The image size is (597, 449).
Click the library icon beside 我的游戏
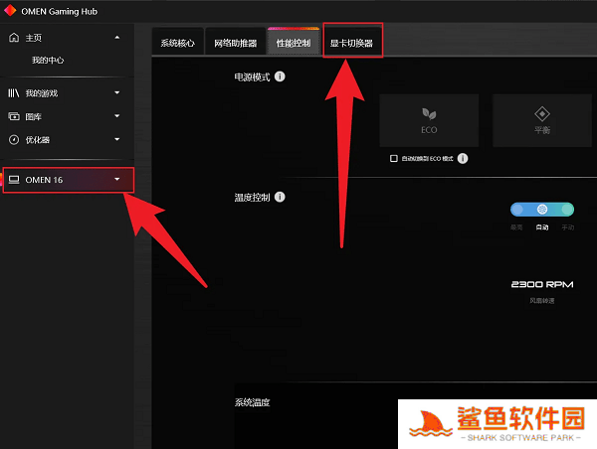point(14,93)
